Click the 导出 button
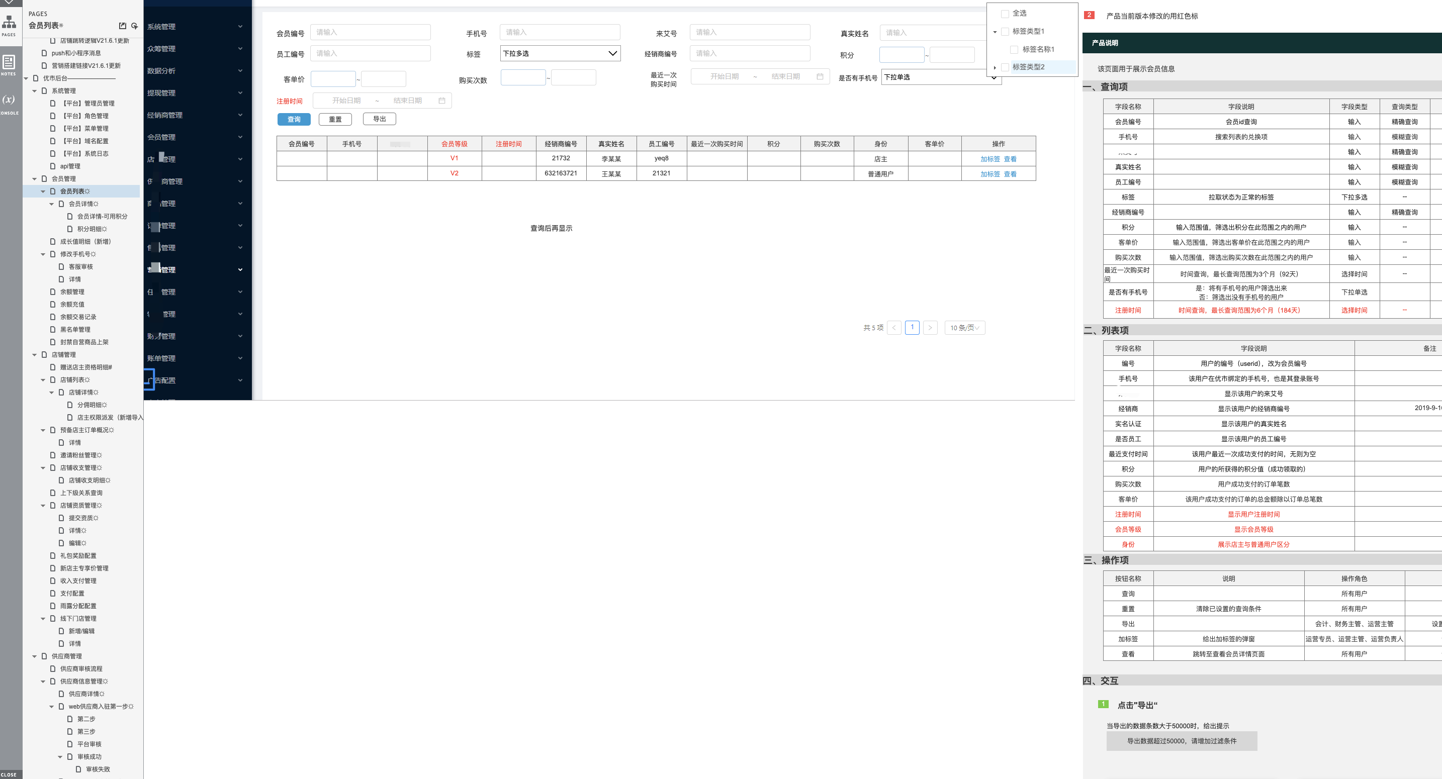Screen dimensions: 1442x779 point(380,119)
